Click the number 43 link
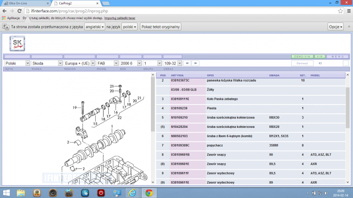This screenshot has width=353, height=198. [320, 63]
